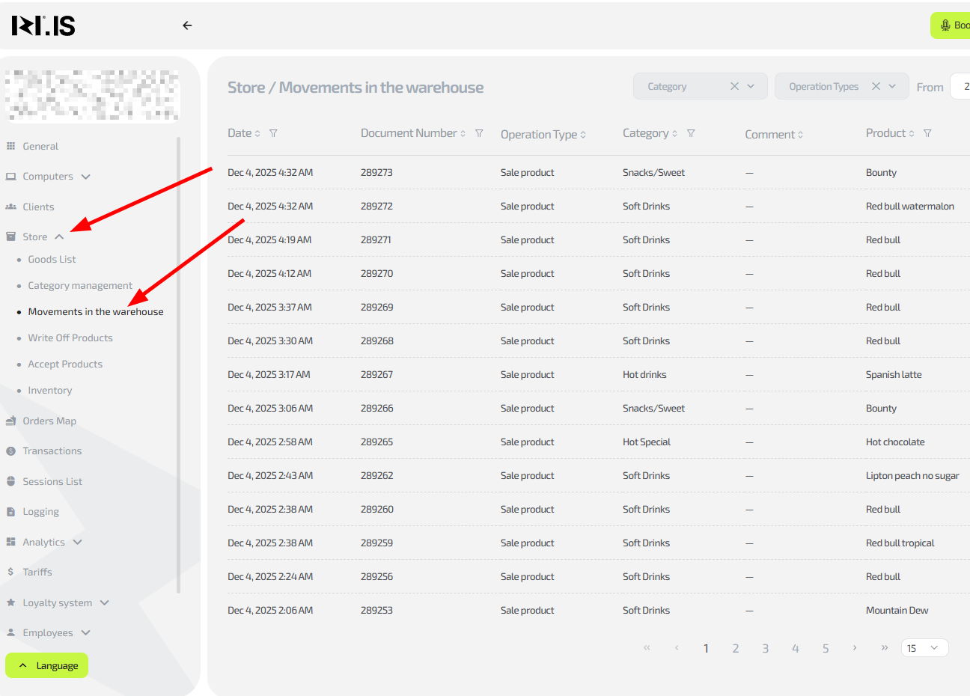Screen dimensions: 970x696
Task: Sort the Comment column
Action: point(800,135)
